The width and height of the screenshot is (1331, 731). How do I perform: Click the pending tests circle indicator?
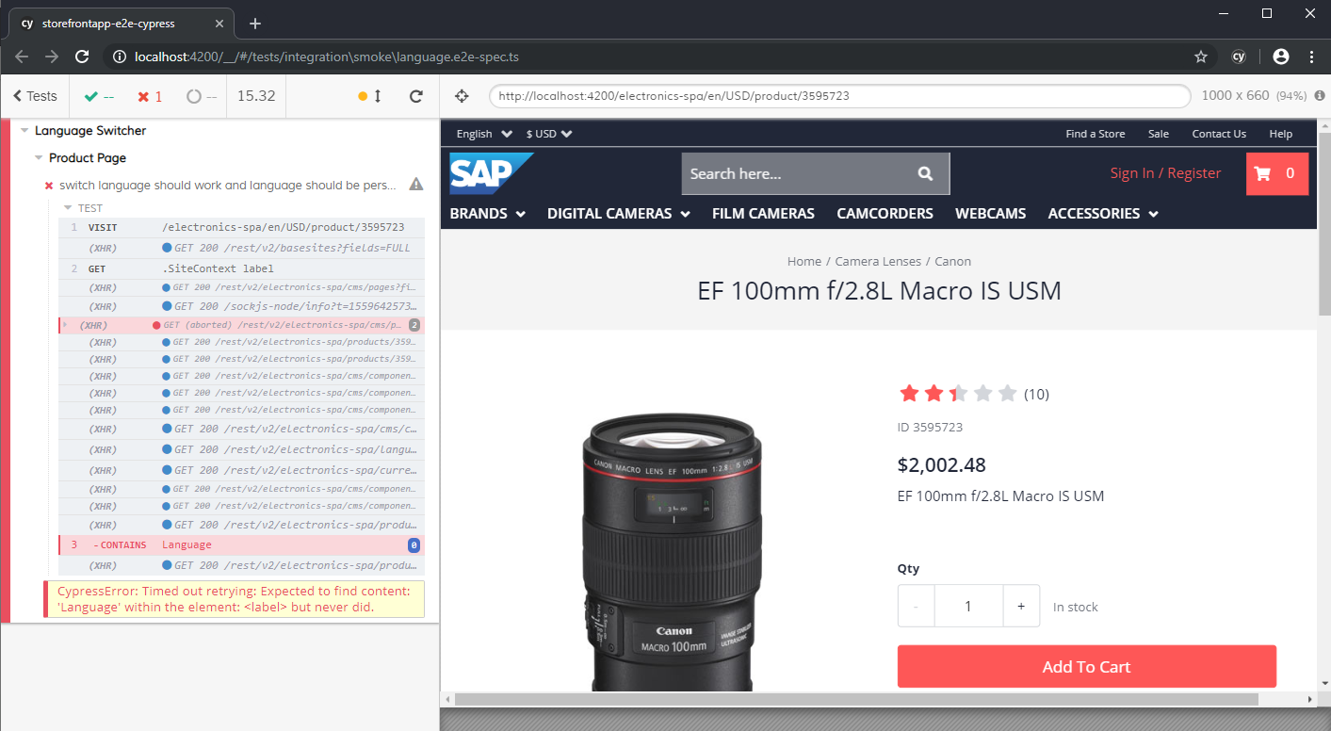coord(201,96)
